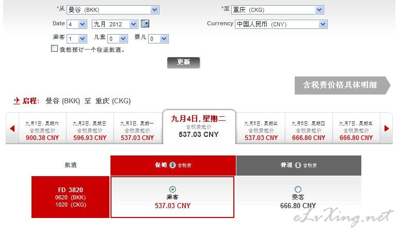Open the origin Bangkok (BKK) dropdown
The width and height of the screenshot is (399, 234).
pyautogui.click(x=113, y=10)
